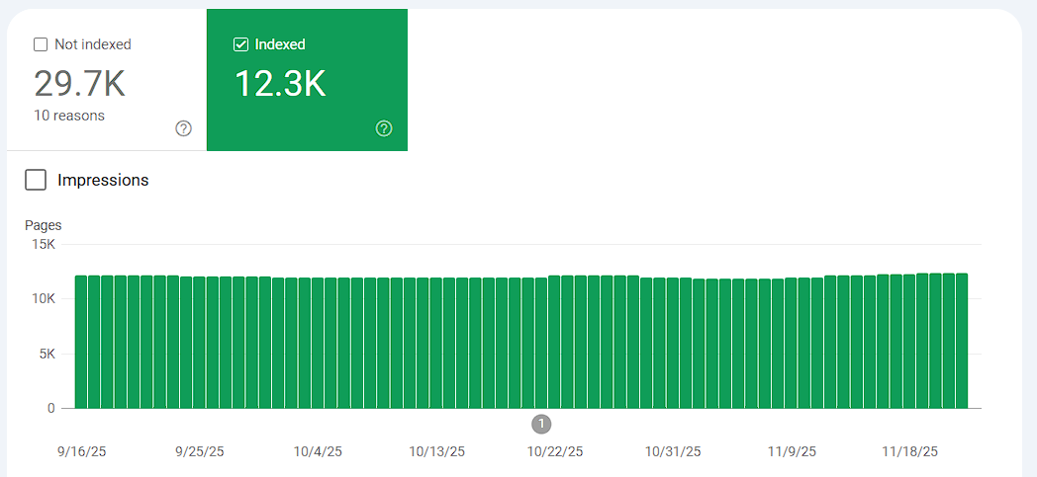Viewport: 1037px width, 477px height.
Task: Select the 29.7K not indexed value
Action: 80,84
